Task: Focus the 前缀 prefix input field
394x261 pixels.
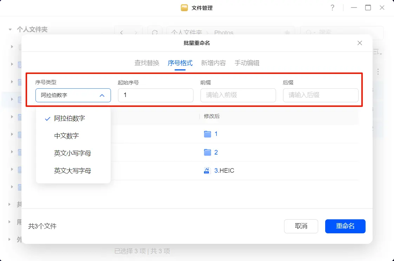Action: (x=238, y=95)
